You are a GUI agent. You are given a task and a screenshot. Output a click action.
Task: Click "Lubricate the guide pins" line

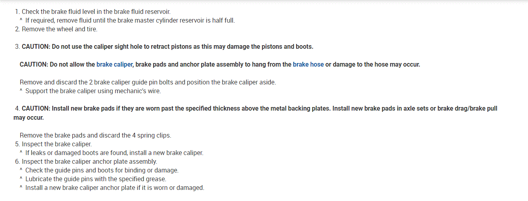point(96,179)
